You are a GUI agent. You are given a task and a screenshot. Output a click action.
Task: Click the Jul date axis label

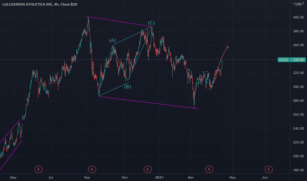tap(51, 177)
